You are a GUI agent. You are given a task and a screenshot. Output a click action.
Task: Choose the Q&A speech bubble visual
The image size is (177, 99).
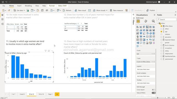pos(141,43)
